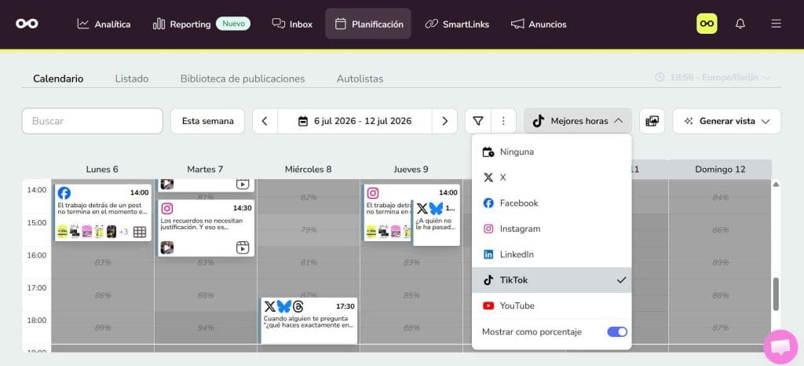804x366 pixels.
Task: Open the 6 jul 2026 - 12 jul 2026 date picker
Action: click(x=355, y=121)
